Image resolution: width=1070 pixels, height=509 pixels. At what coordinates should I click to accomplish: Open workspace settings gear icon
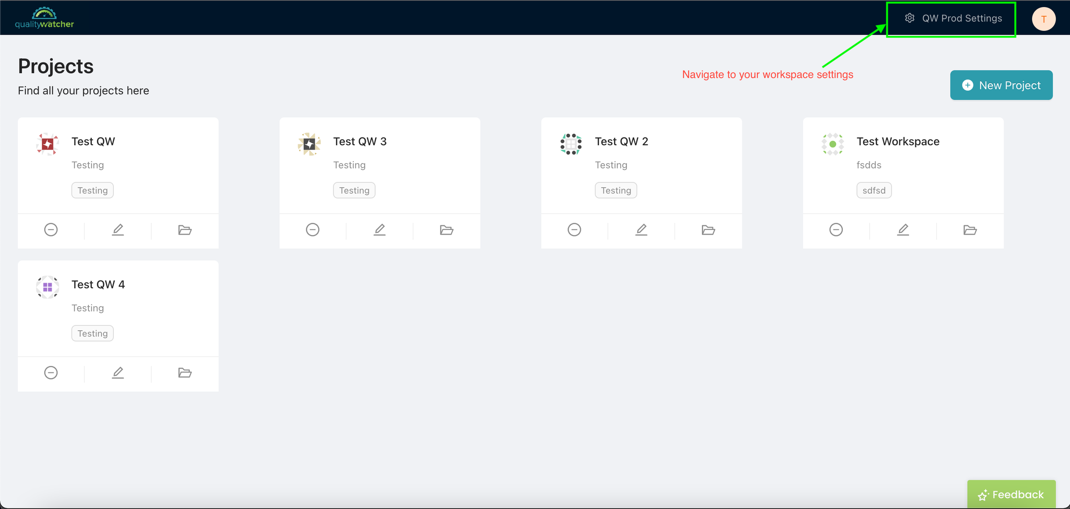[x=908, y=18]
